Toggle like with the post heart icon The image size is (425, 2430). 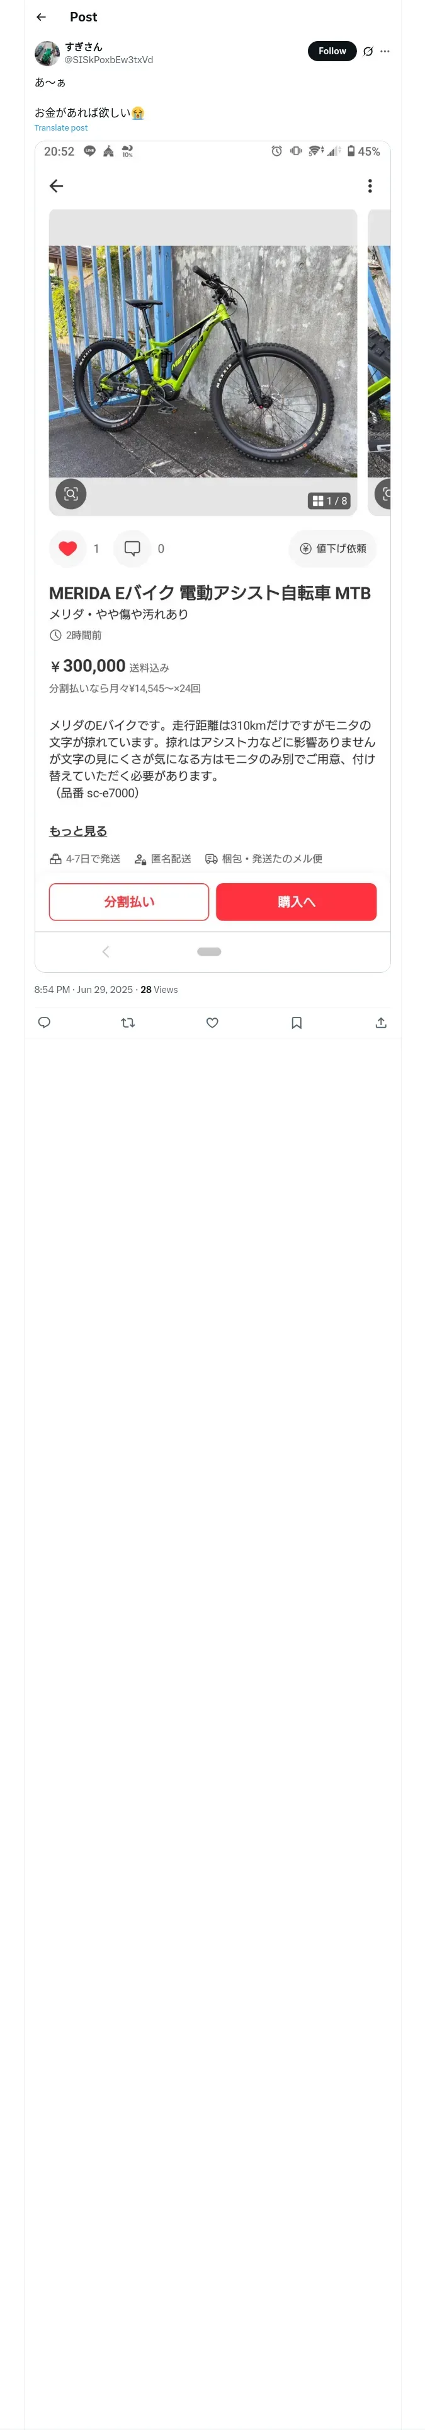tap(212, 1023)
